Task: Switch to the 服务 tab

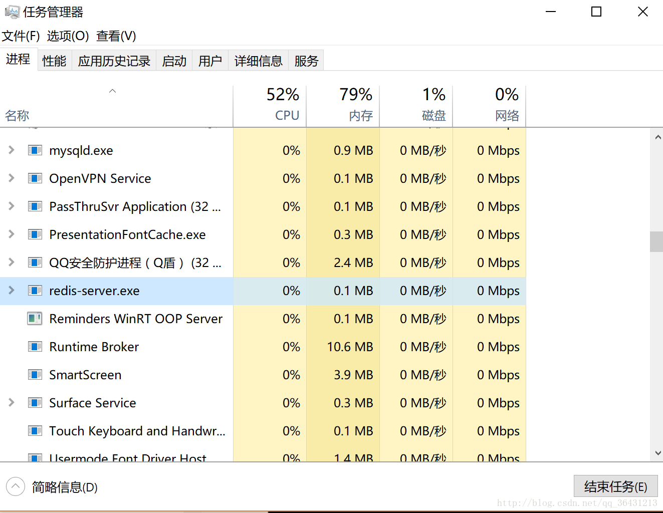Action: point(307,61)
